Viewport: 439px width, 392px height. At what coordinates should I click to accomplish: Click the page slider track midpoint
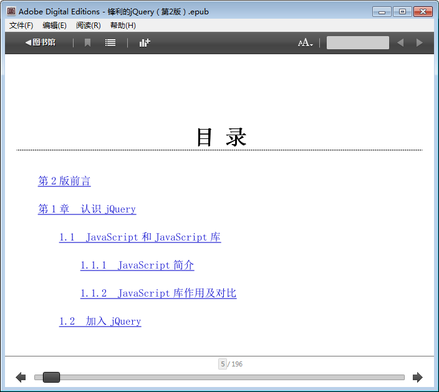pos(219,378)
